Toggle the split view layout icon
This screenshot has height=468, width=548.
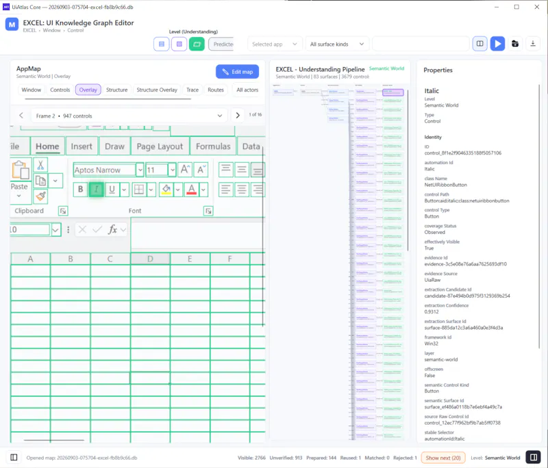[480, 44]
